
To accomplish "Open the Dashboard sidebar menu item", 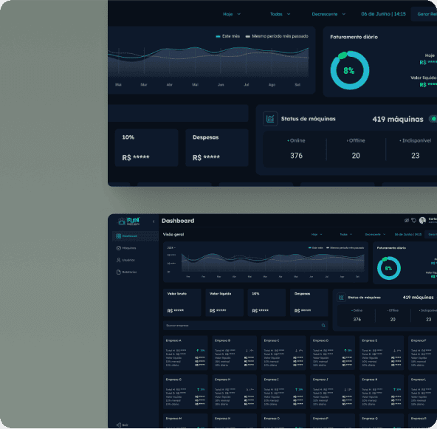I will (x=135, y=236).
